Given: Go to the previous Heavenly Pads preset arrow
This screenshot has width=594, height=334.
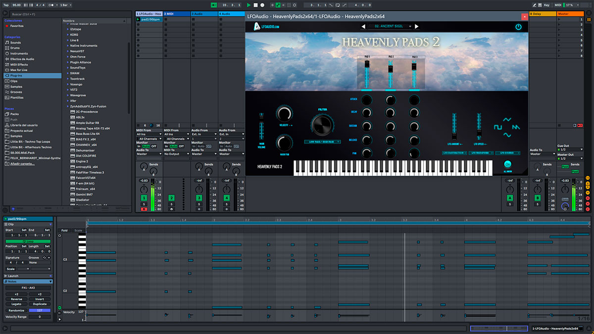Looking at the screenshot, I should pyautogui.click(x=364, y=26).
